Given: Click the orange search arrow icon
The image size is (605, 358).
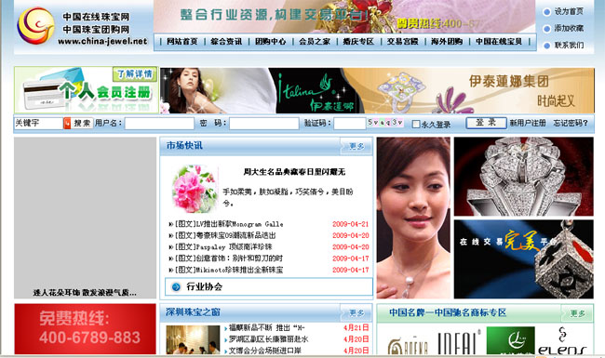Looking at the screenshot, I should (x=67, y=124).
